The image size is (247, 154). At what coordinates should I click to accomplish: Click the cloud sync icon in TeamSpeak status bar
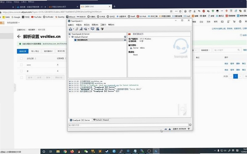(166, 129)
